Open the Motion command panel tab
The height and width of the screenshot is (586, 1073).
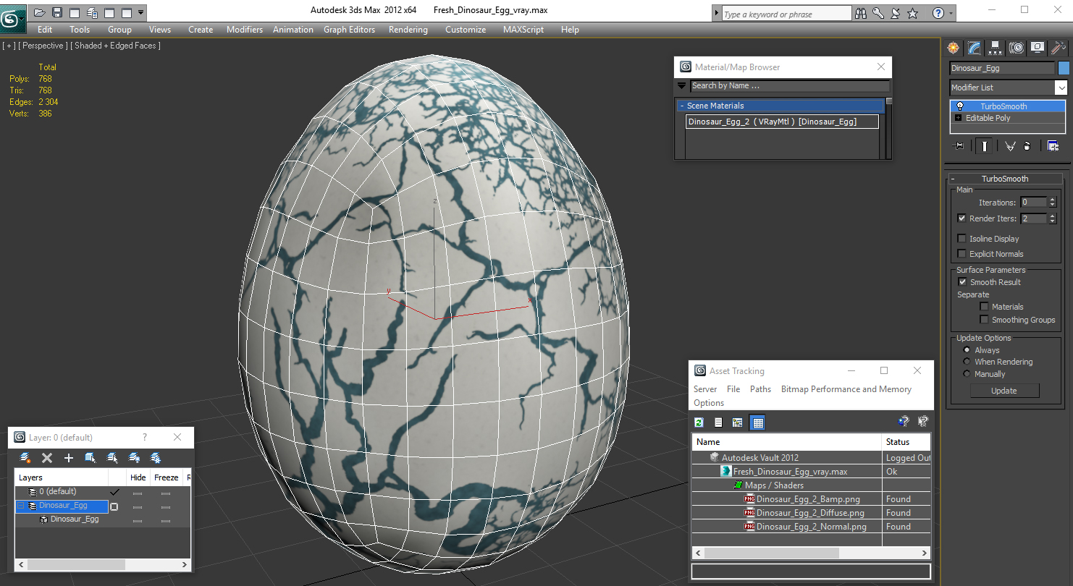pos(1017,48)
